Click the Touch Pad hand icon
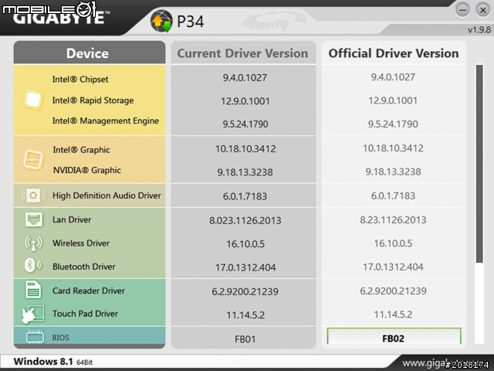This screenshot has height=371, width=494. click(x=32, y=314)
